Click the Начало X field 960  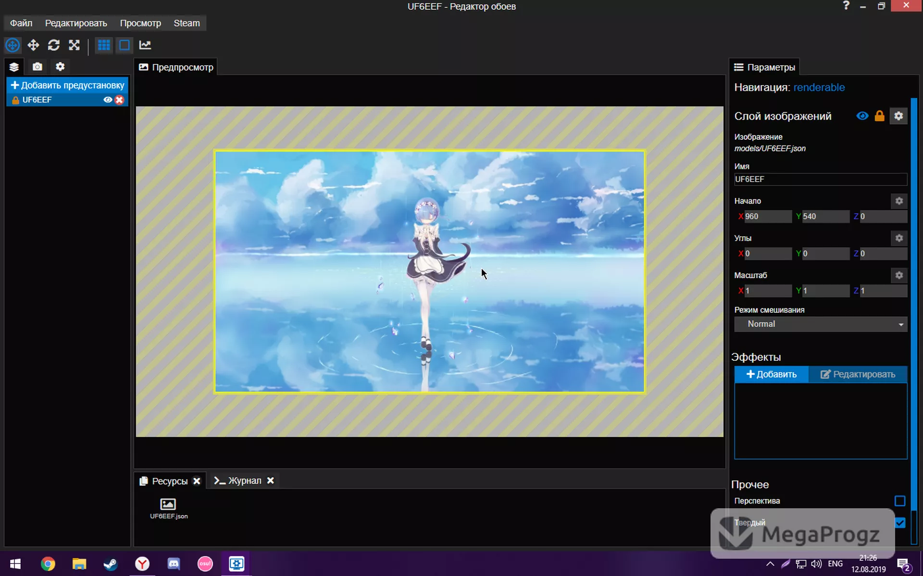[768, 216]
